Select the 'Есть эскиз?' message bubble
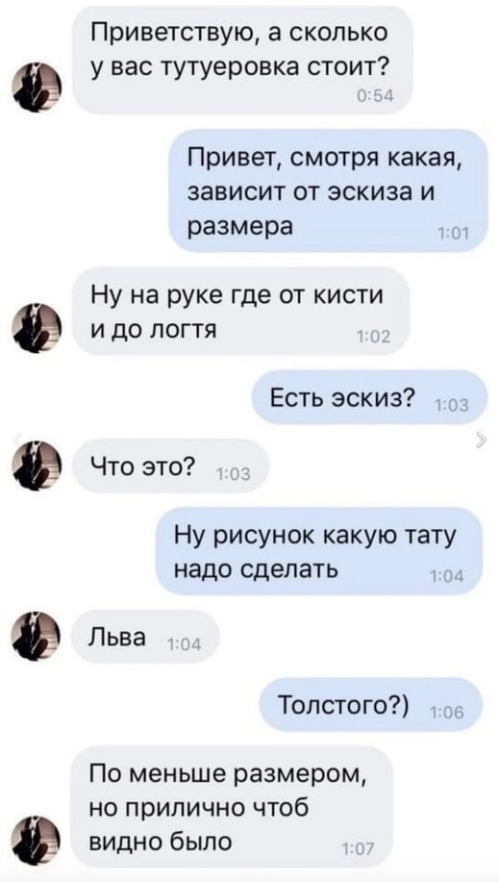The image size is (499, 882). (x=368, y=397)
